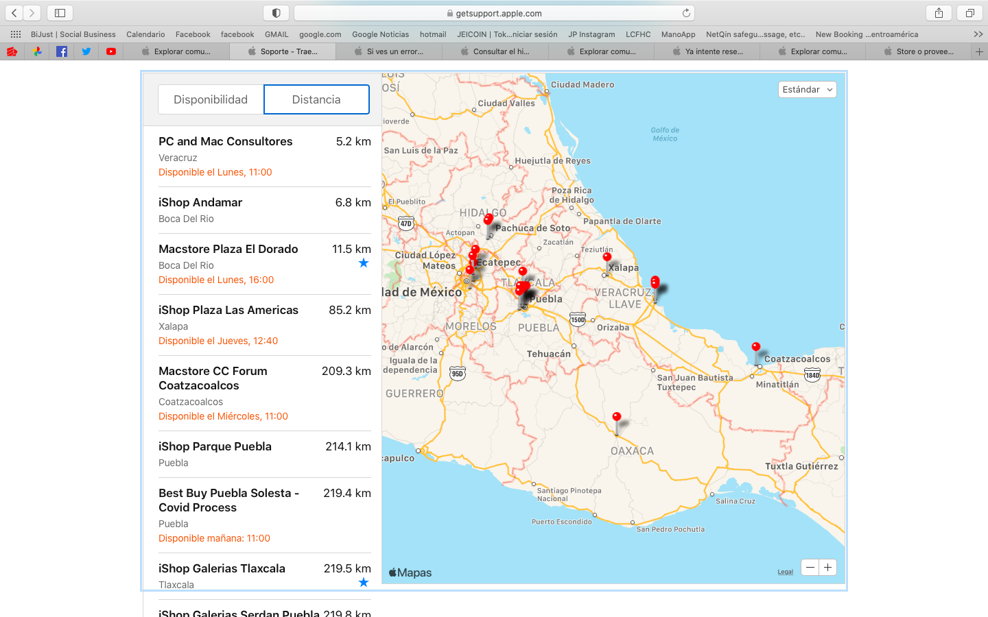The image size is (988, 617).
Task: Open the pinned YouTube tab icon
Action: click(111, 51)
